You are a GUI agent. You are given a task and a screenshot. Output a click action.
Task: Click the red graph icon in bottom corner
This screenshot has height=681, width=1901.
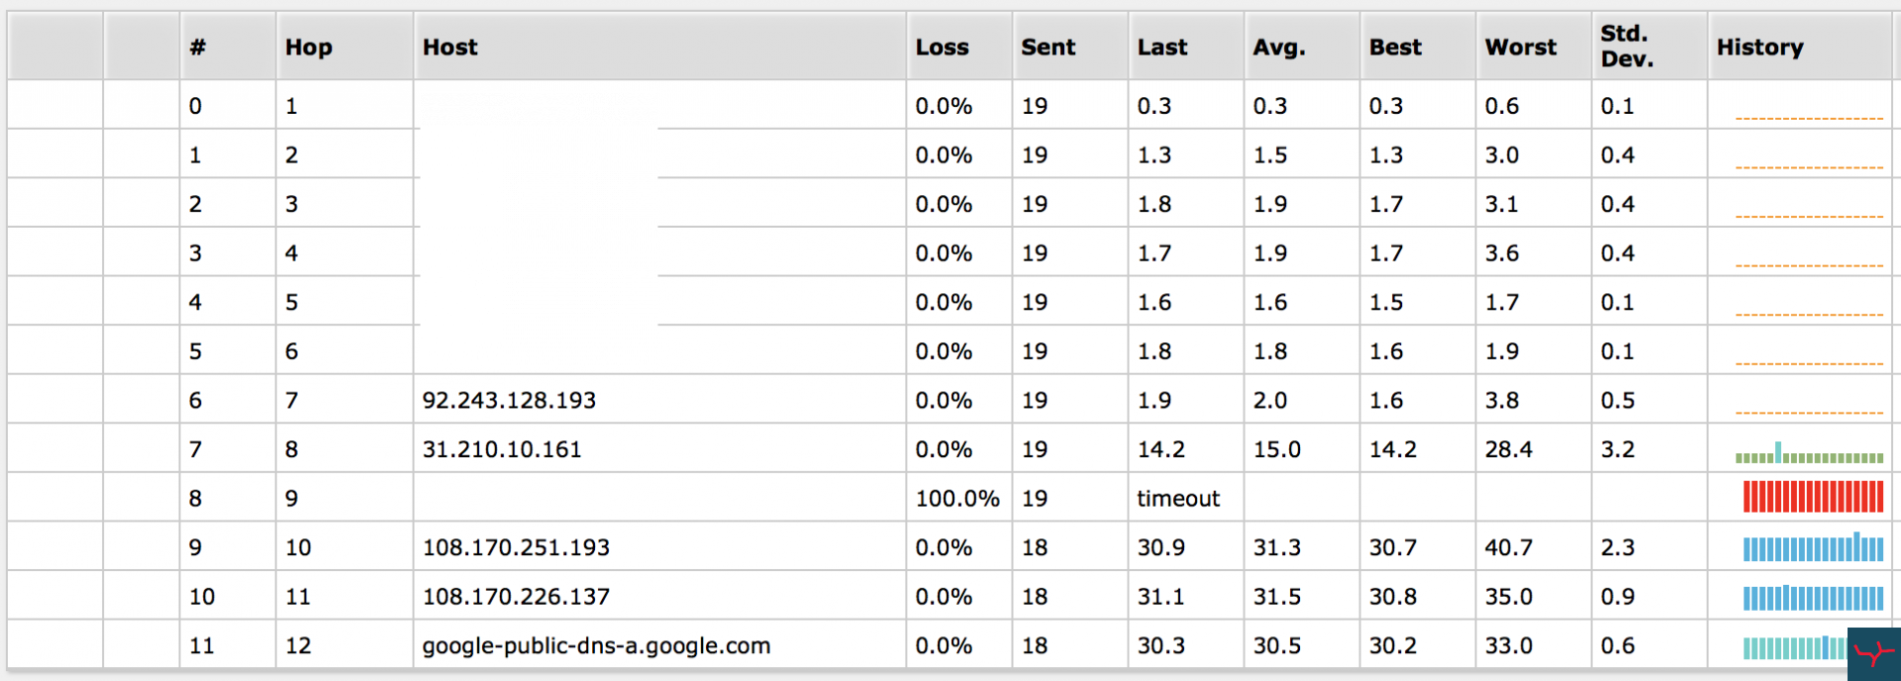click(x=1873, y=654)
